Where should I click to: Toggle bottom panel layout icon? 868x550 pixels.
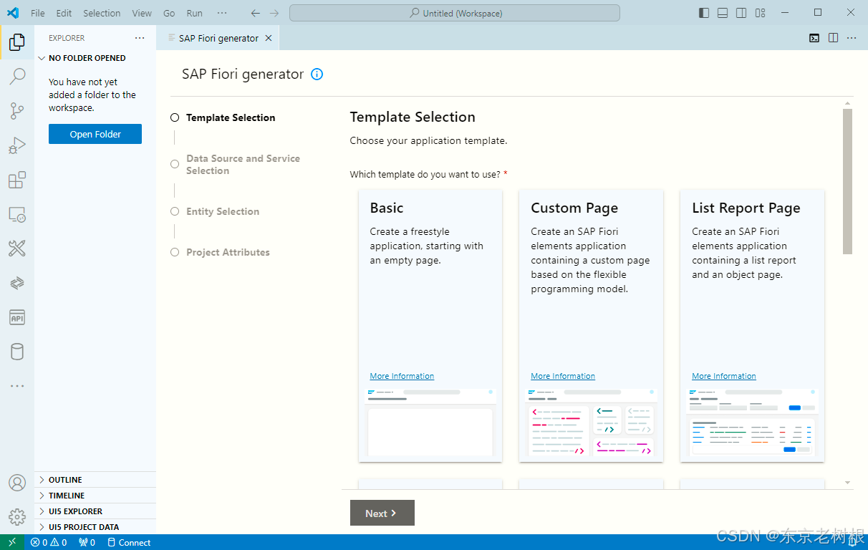tap(723, 13)
